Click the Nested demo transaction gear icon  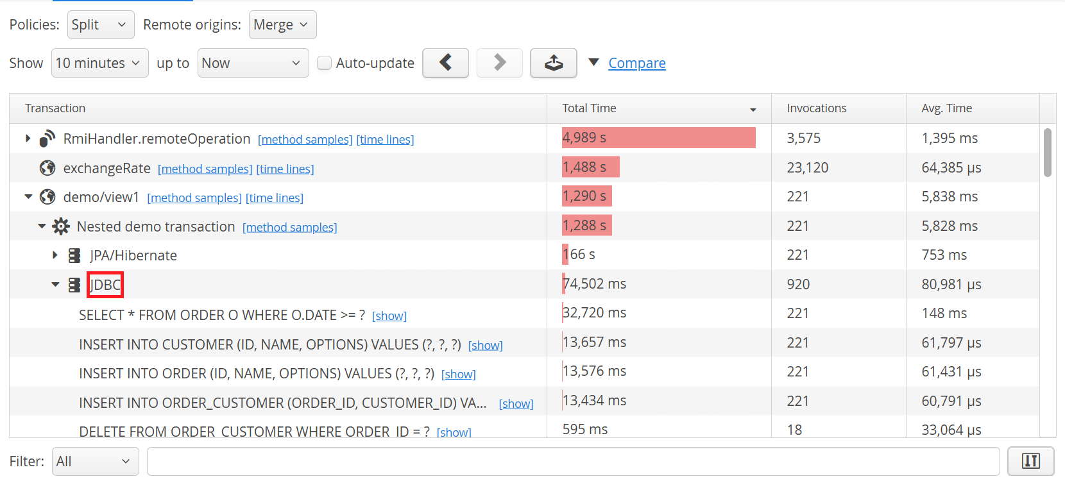coord(61,226)
